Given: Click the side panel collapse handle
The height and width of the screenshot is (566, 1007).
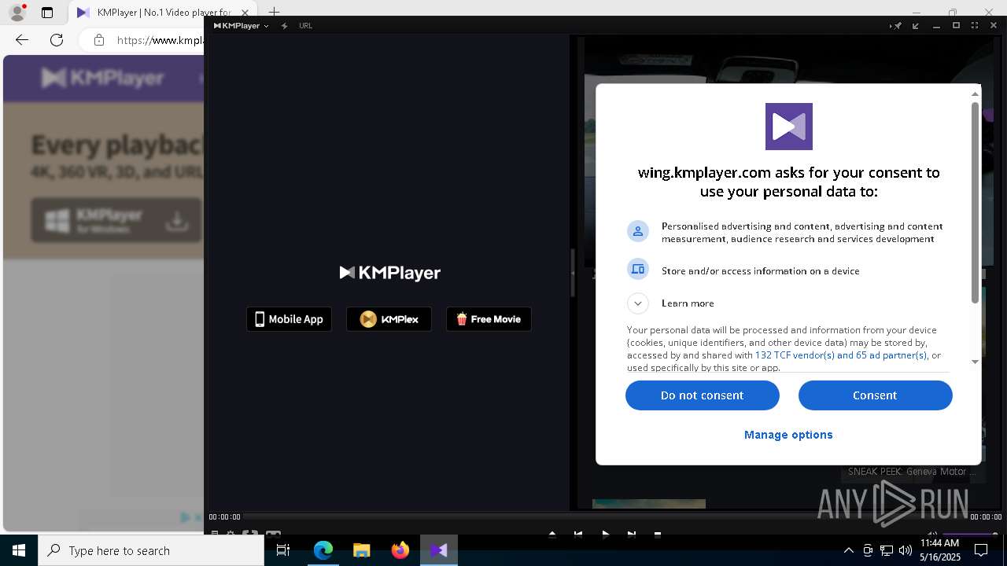Looking at the screenshot, I should point(573,272).
